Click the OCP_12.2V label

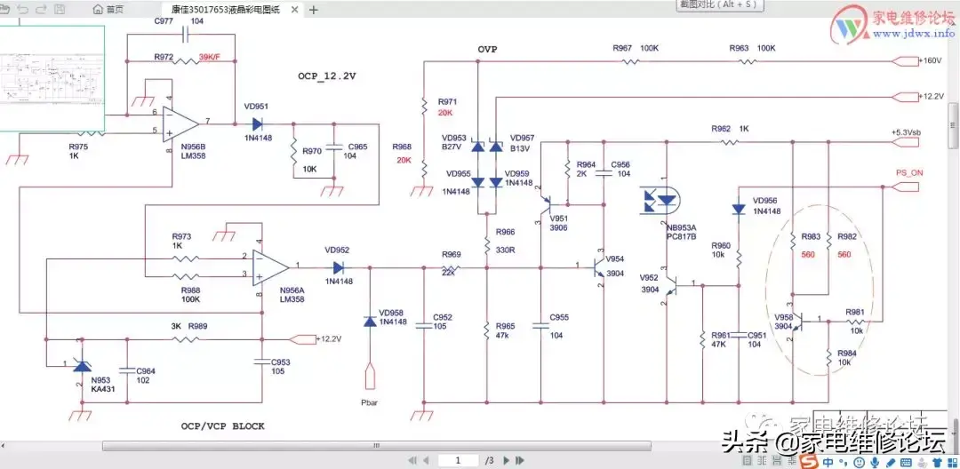point(327,76)
